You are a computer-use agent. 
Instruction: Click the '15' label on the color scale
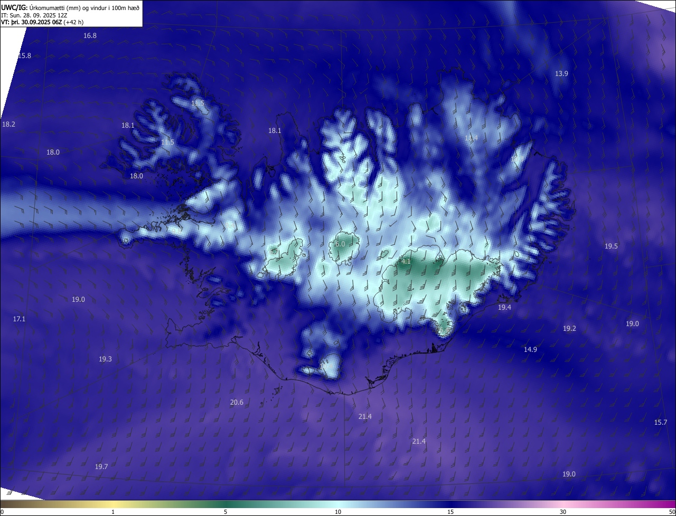click(450, 512)
